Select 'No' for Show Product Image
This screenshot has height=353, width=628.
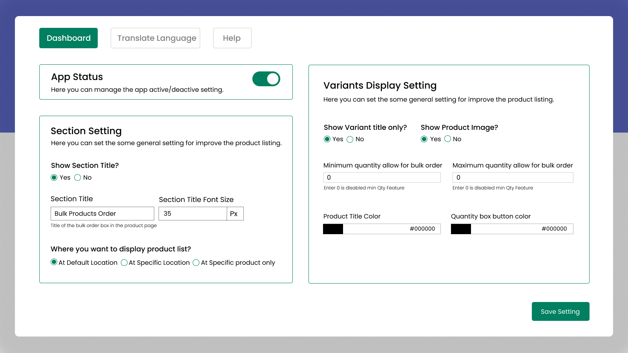point(447,139)
